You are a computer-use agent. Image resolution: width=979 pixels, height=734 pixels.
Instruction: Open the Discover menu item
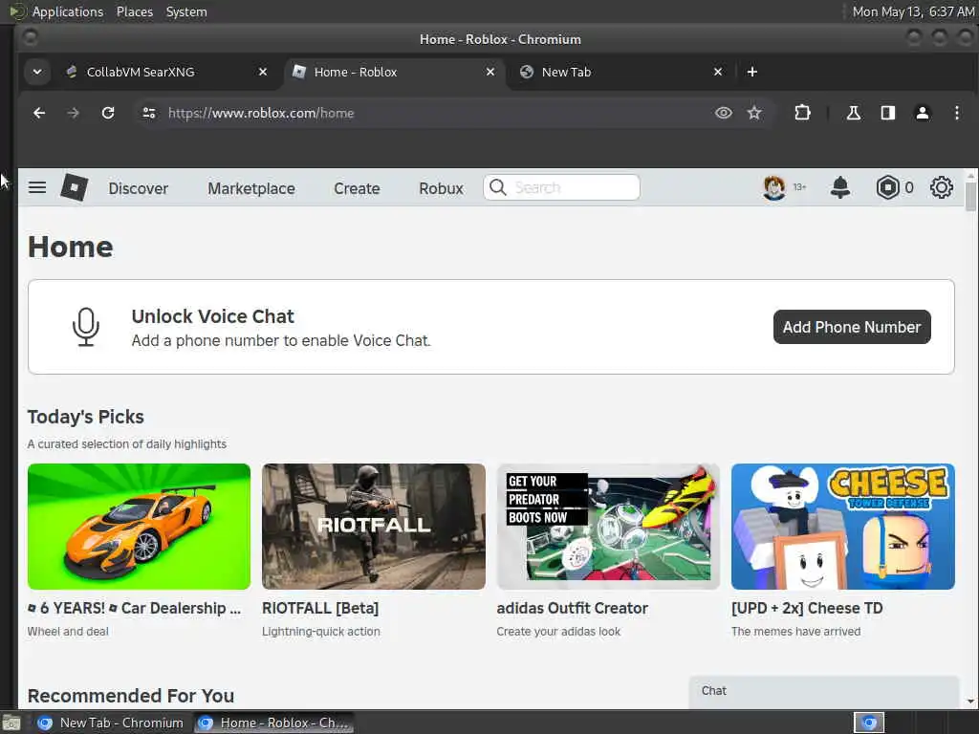(138, 188)
